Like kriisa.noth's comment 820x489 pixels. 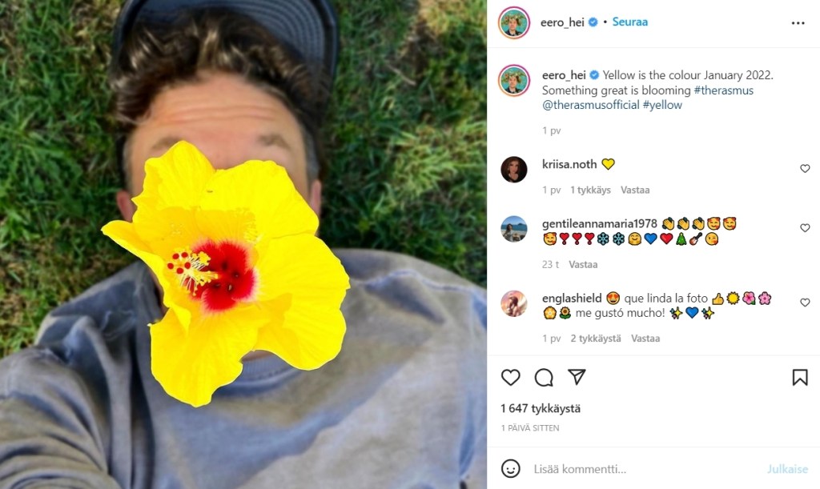pyautogui.click(x=805, y=169)
